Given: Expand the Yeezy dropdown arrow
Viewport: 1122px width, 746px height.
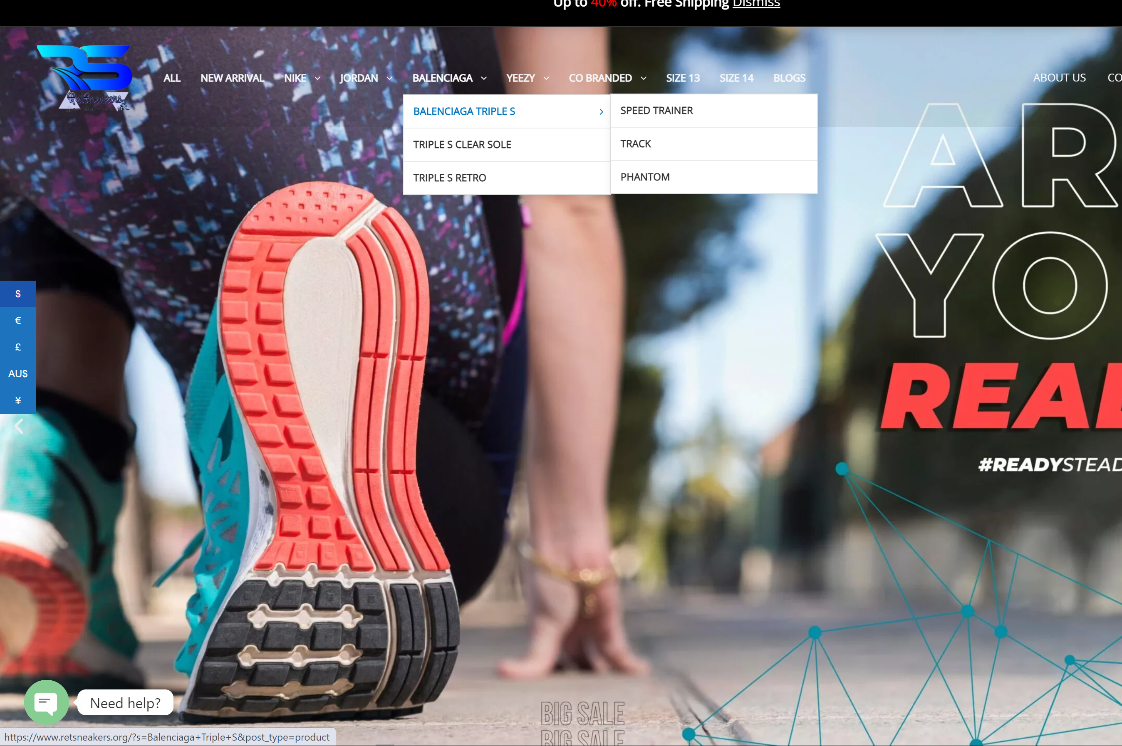Looking at the screenshot, I should tap(546, 78).
